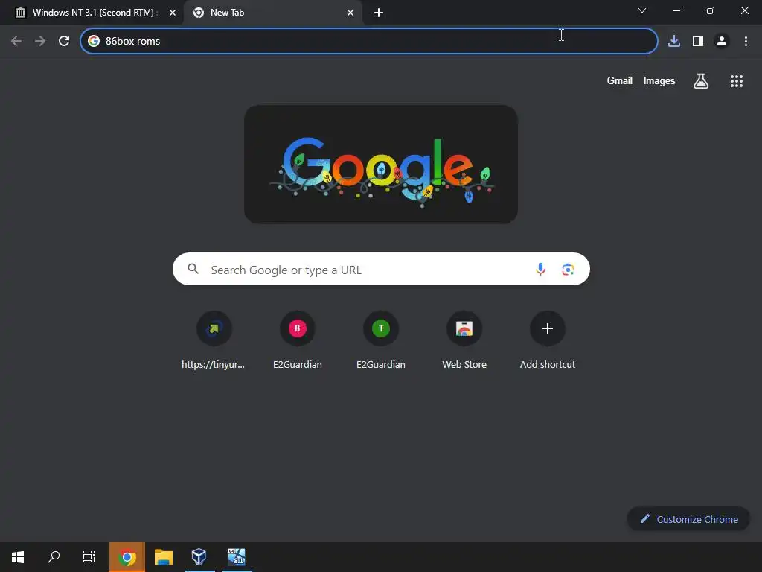Expand the tab search chevron
762x572 pixels.
tap(642, 10)
